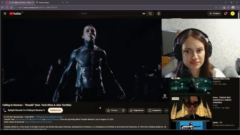The image size is (240, 135).
Task: Open the tab actions dropdown arrow
Action: coord(3,3)
